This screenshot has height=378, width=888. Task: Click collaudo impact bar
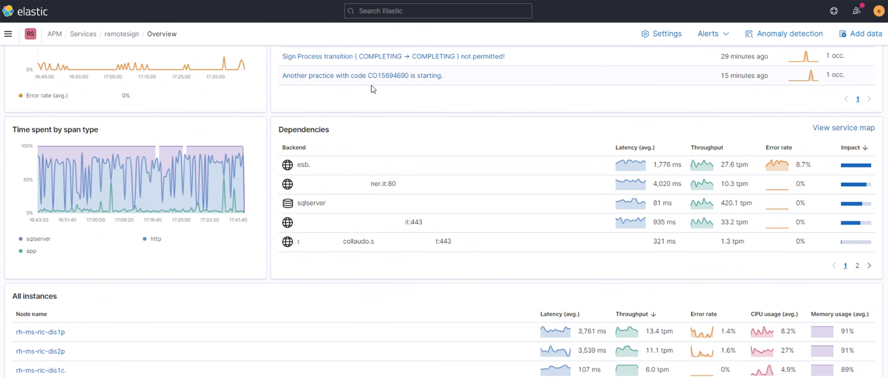click(856, 242)
